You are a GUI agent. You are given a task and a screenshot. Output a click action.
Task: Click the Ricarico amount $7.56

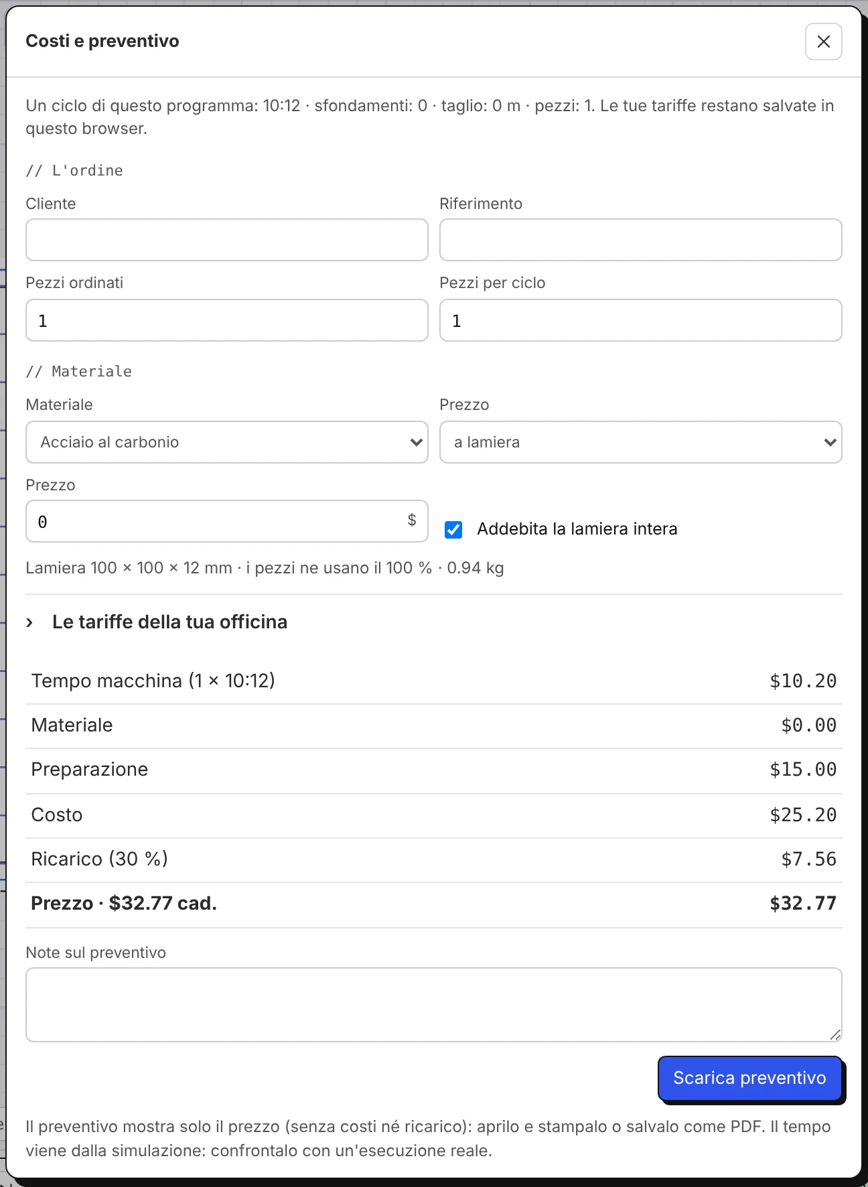(808, 859)
